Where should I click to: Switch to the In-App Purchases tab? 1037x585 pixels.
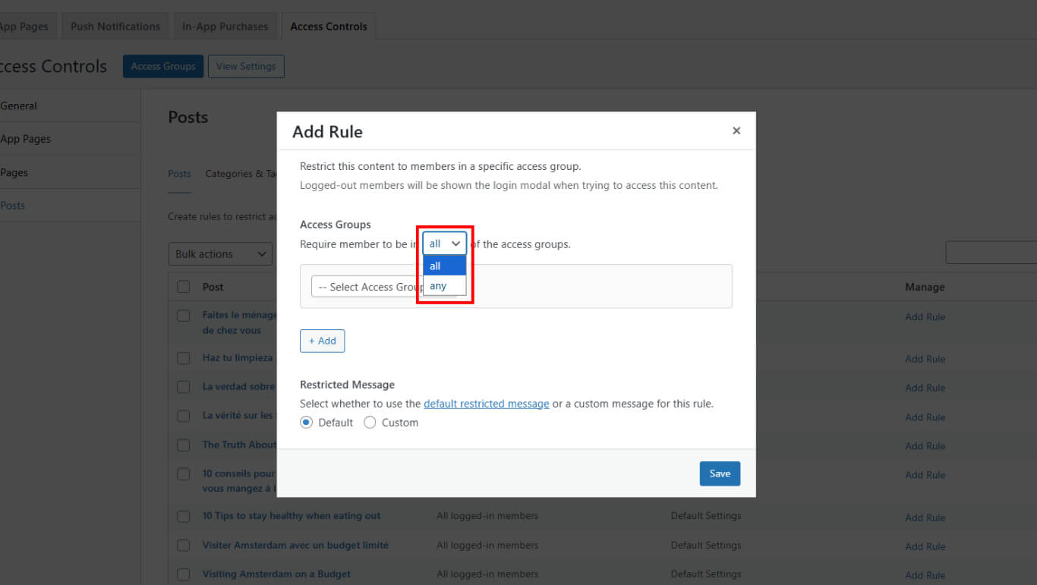click(225, 27)
